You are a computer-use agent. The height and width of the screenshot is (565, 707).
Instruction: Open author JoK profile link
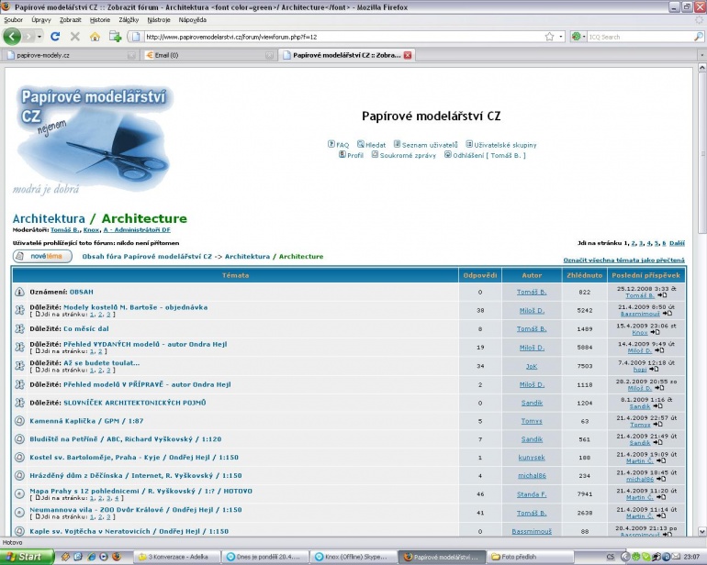(x=532, y=366)
